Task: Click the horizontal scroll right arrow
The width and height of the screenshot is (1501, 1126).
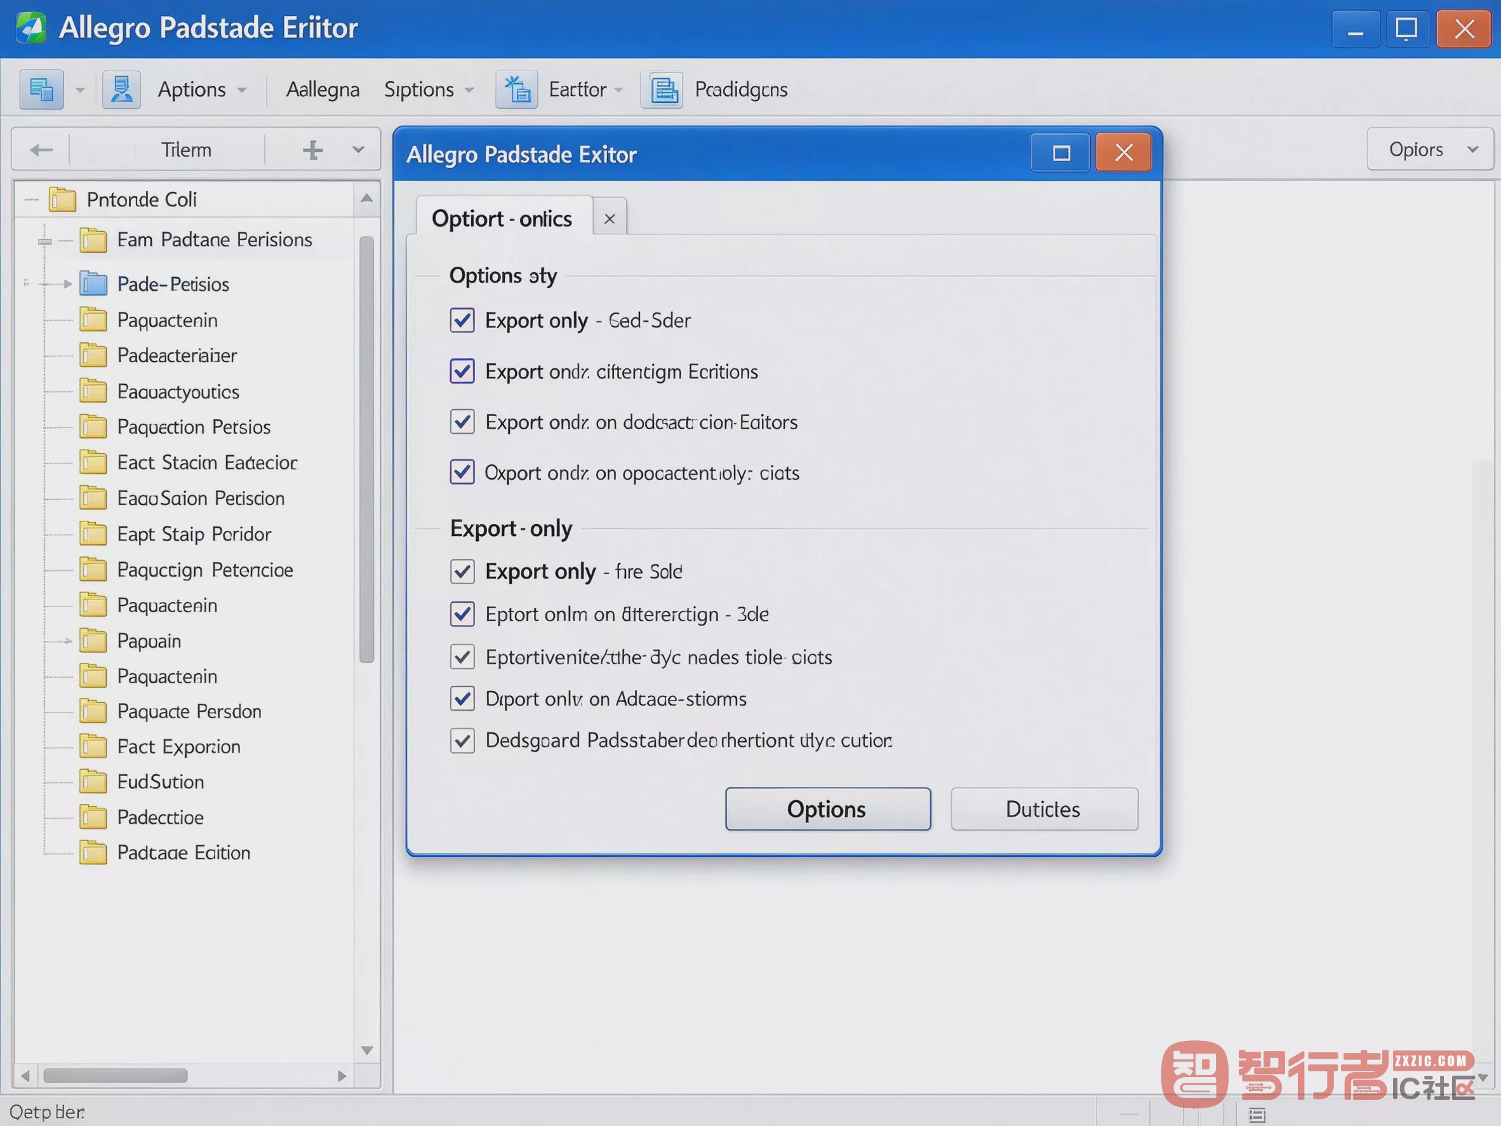Action: tap(342, 1076)
